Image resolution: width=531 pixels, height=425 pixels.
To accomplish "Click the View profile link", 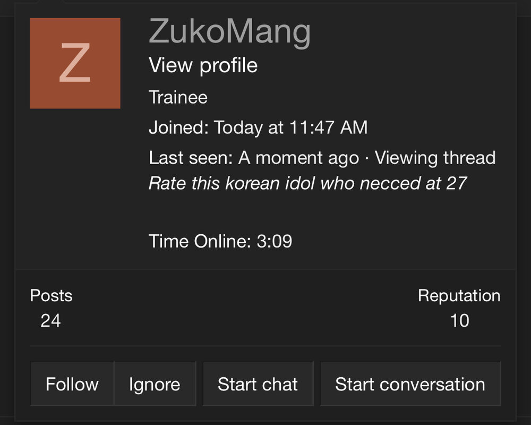I will point(203,66).
